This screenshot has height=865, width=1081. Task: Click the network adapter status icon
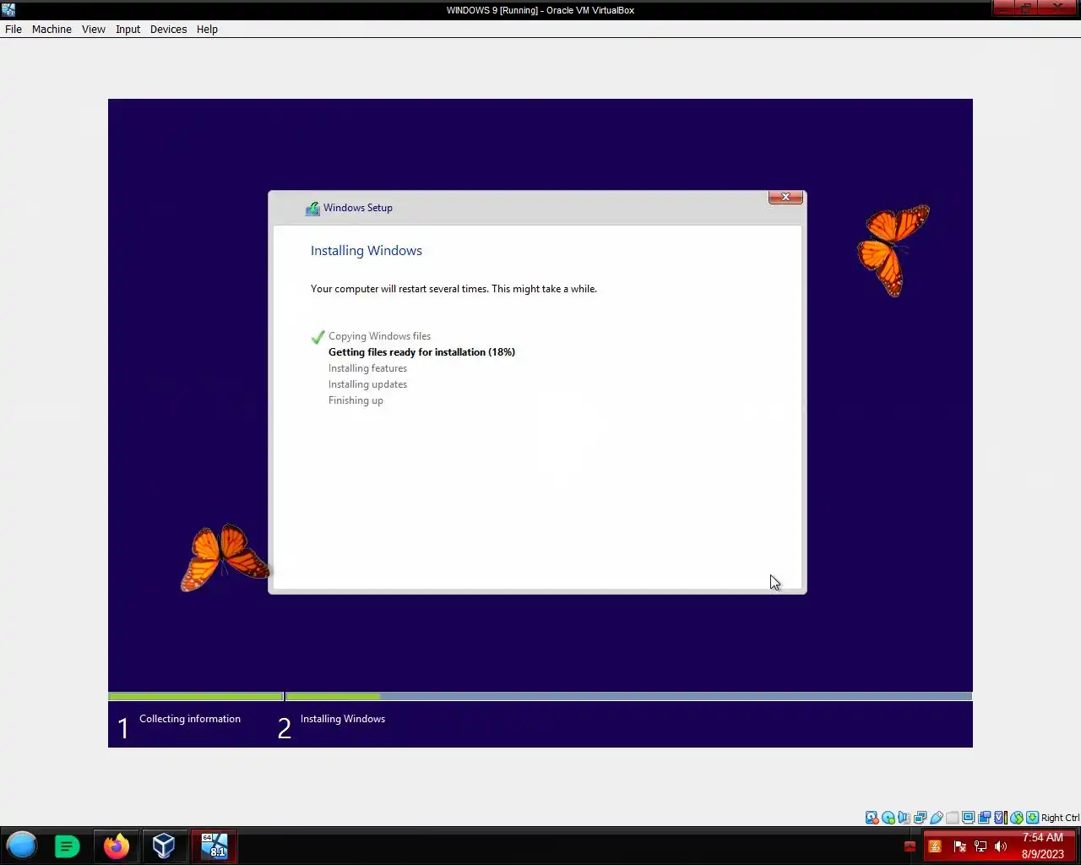tap(920, 818)
